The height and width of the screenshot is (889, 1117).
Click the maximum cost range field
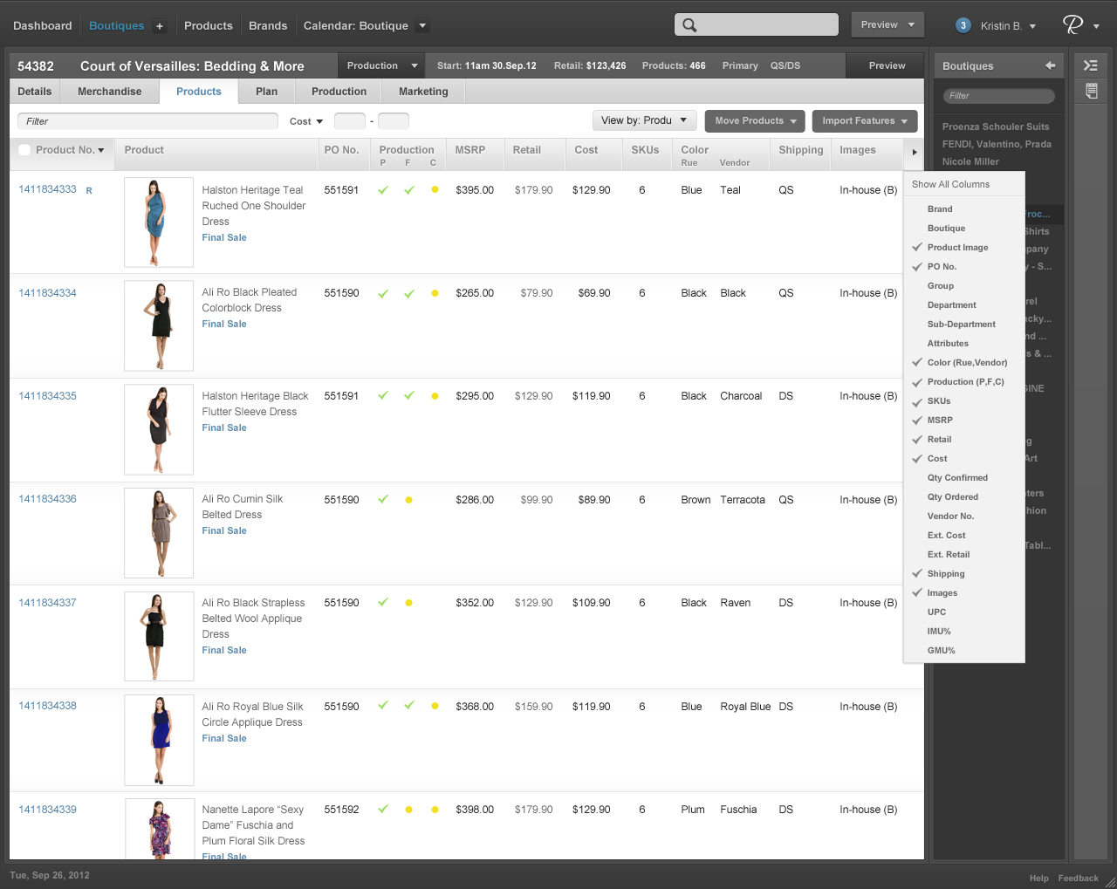393,121
